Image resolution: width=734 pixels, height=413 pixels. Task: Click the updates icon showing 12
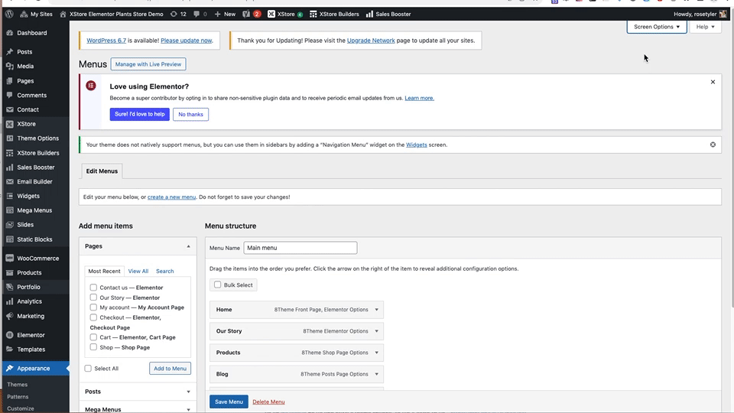click(178, 14)
